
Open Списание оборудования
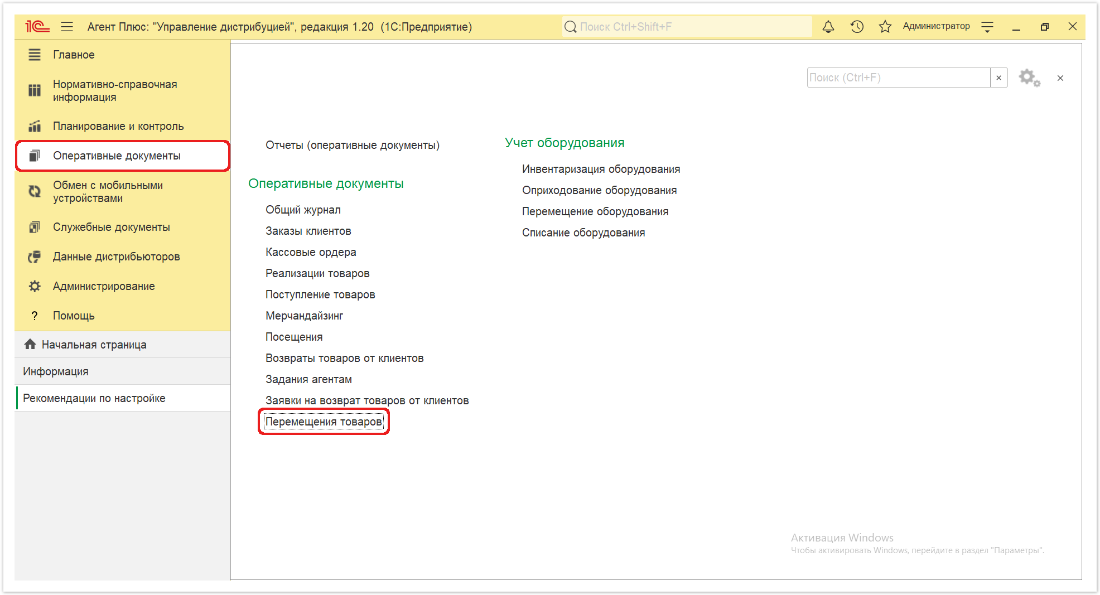click(583, 233)
